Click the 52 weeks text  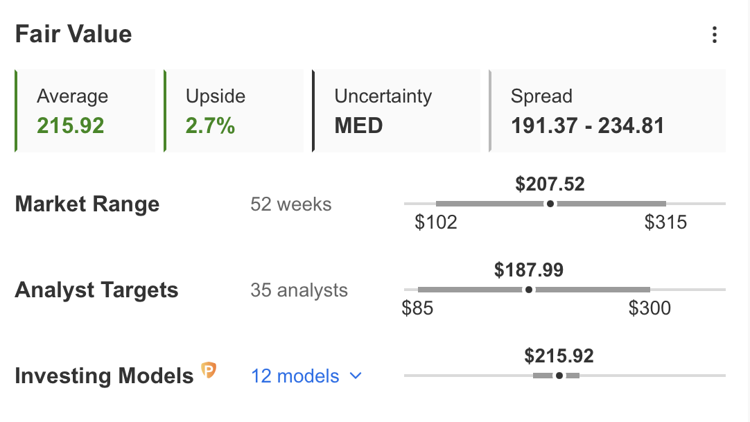(x=291, y=204)
